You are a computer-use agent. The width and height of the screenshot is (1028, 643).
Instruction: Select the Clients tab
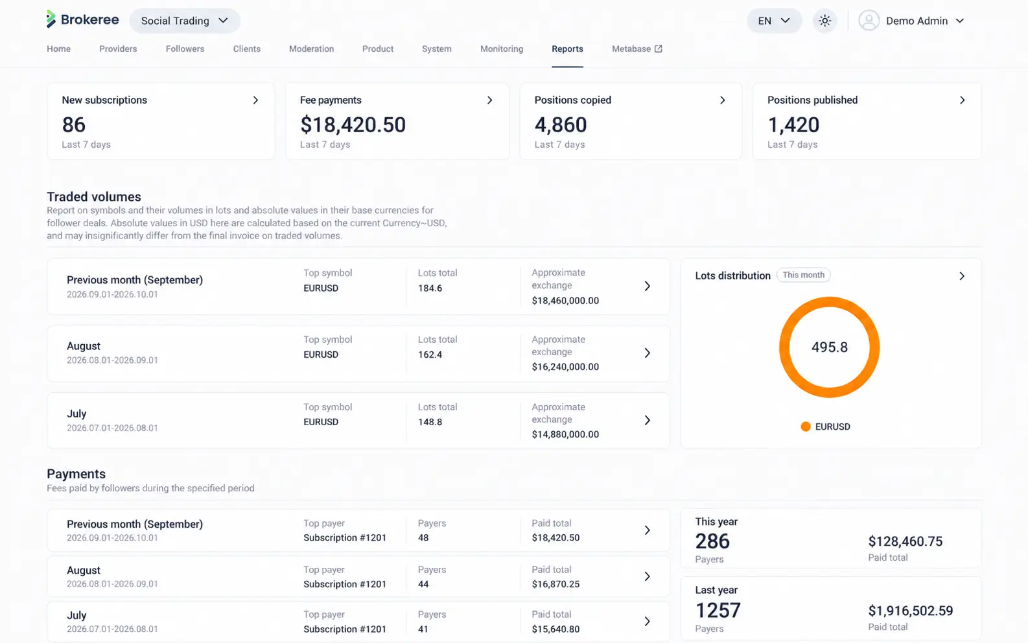tap(247, 49)
